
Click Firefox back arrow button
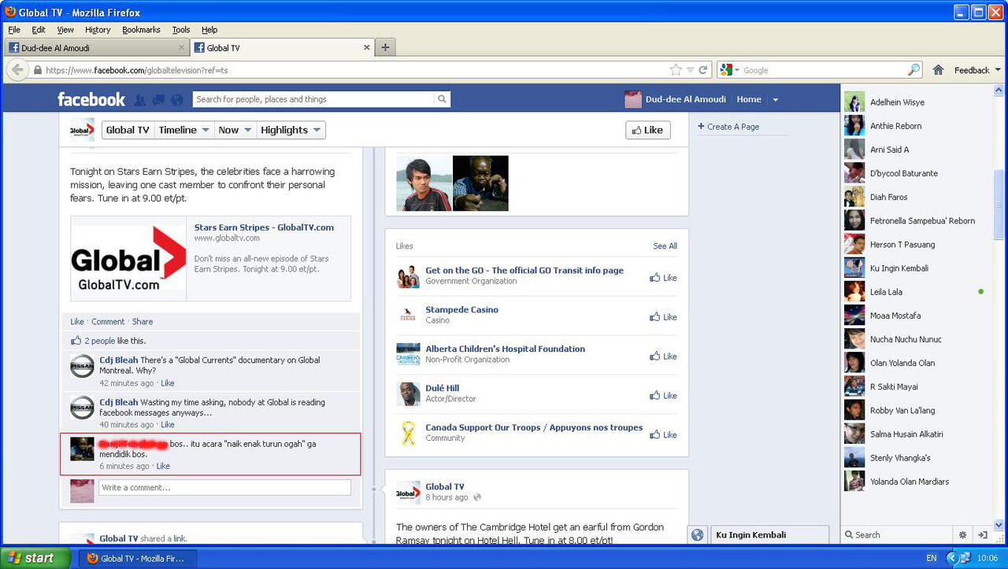click(x=17, y=70)
